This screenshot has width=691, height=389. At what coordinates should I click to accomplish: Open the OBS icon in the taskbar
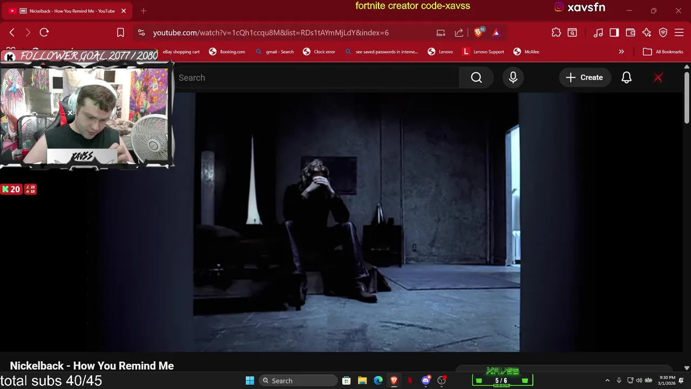pyautogui.click(x=442, y=380)
